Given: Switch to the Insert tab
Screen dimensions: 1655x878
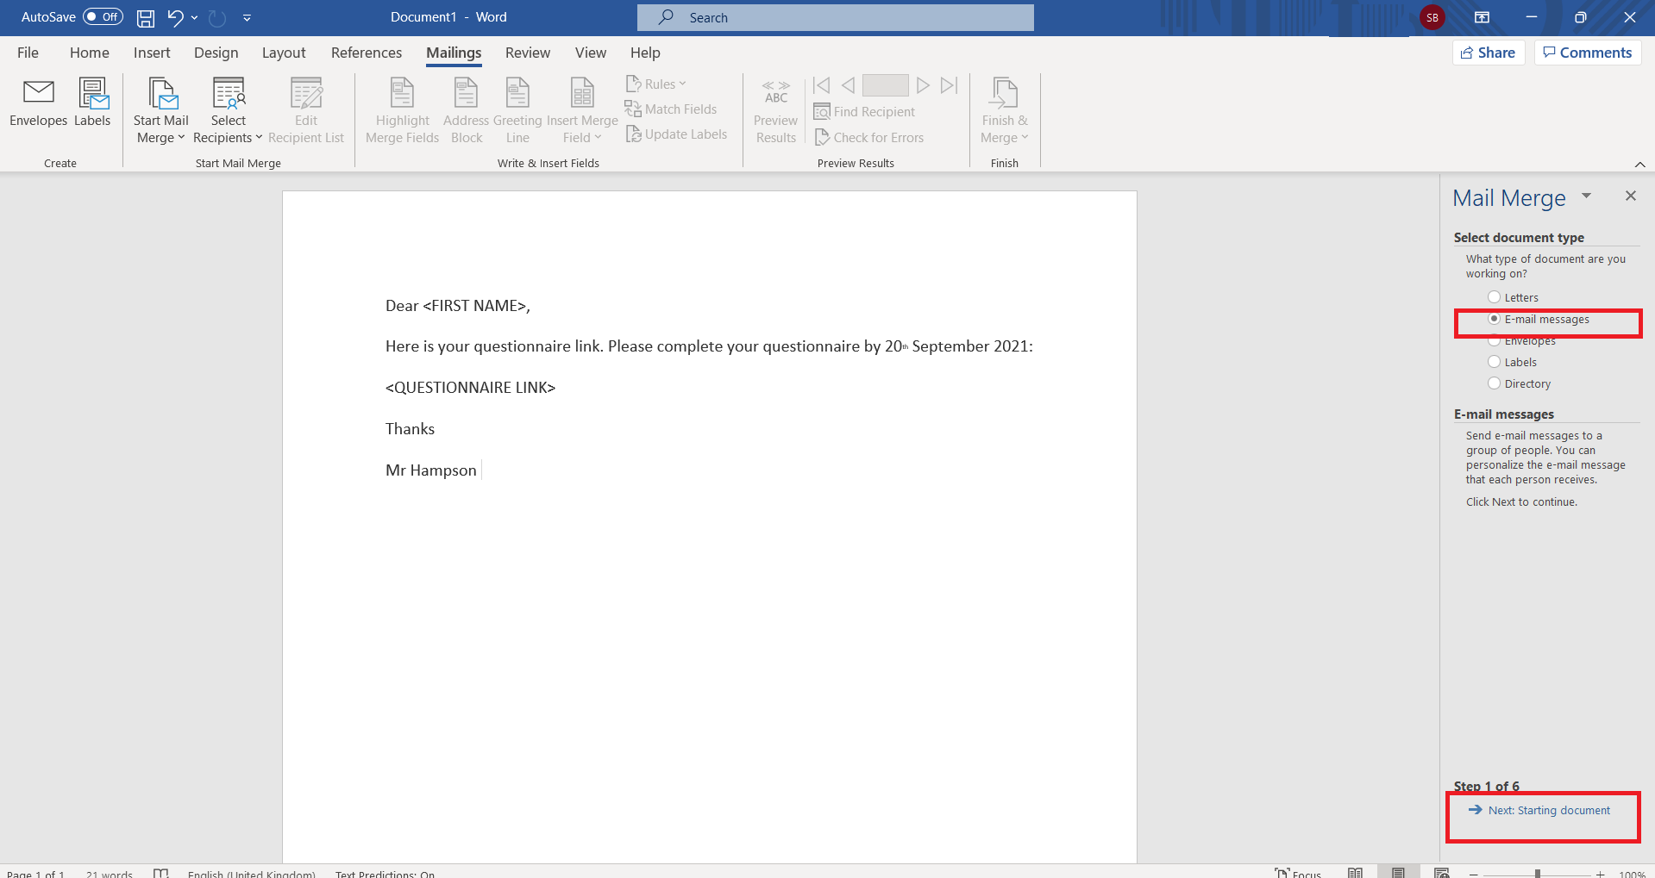Looking at the screenshot, I should point(152,53).
